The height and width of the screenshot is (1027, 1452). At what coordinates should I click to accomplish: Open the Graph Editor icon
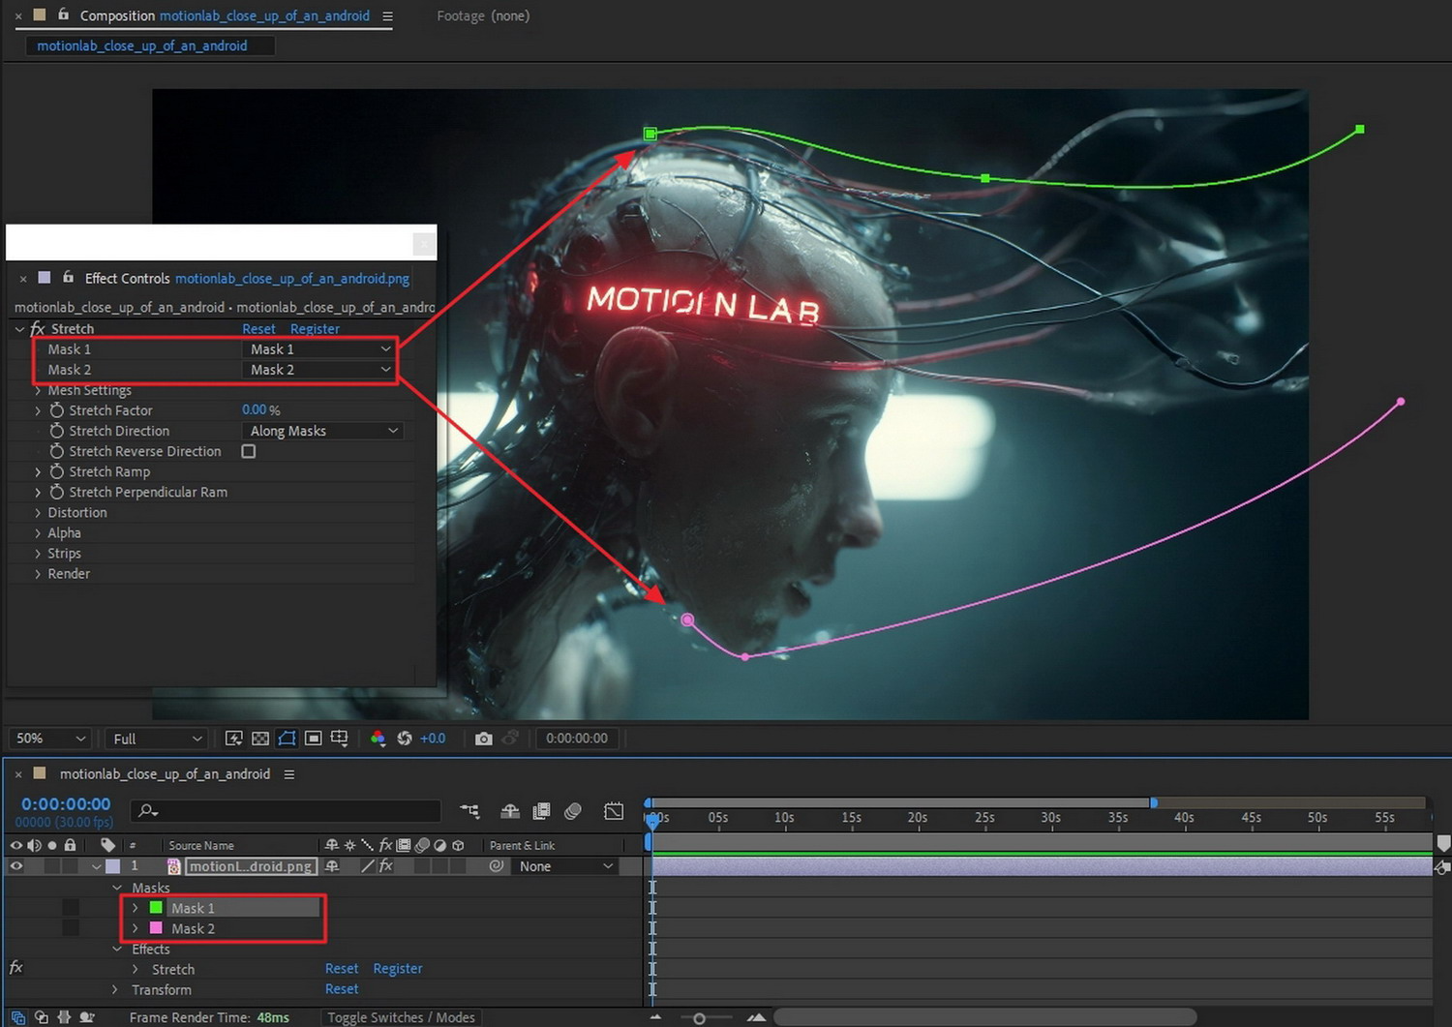(x=614, y=811)
